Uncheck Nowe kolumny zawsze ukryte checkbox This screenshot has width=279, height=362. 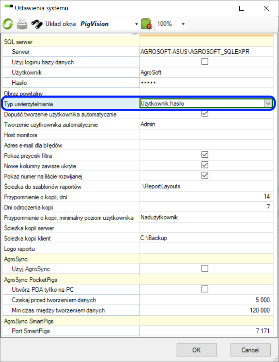coord(205,165)
